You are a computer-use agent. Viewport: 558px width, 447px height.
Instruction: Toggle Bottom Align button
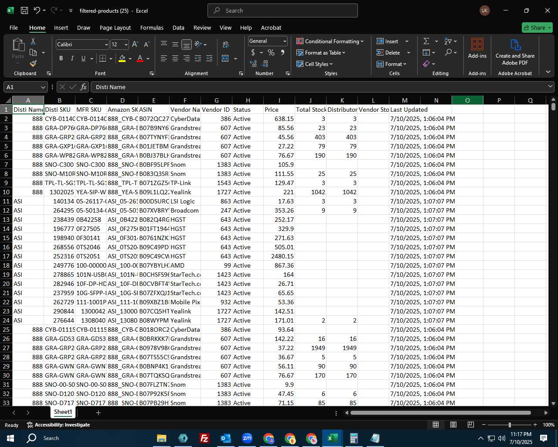click(187, 44)
